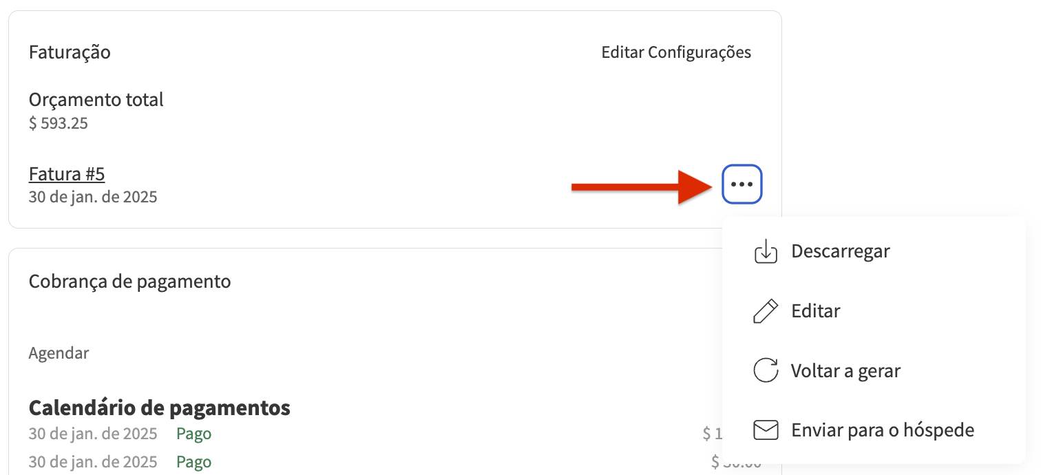Click the download icon next to Descarregar
This screenshot has height=475, width=1052.
pyautogui.click(x=765, y=251)
